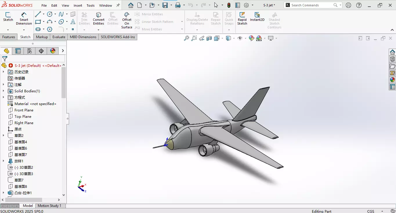Open the Edit Appearance icon
The height and width of the screenshot is (213, 396).
[252, 38]
